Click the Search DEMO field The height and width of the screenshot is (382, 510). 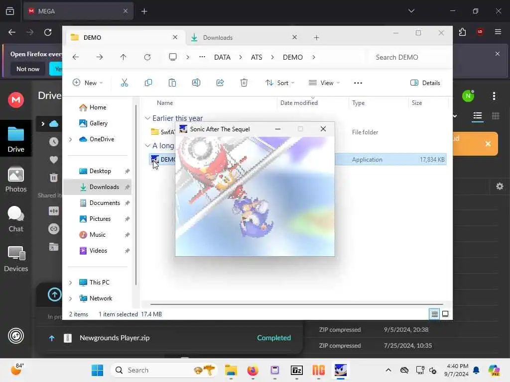(408, 57)
